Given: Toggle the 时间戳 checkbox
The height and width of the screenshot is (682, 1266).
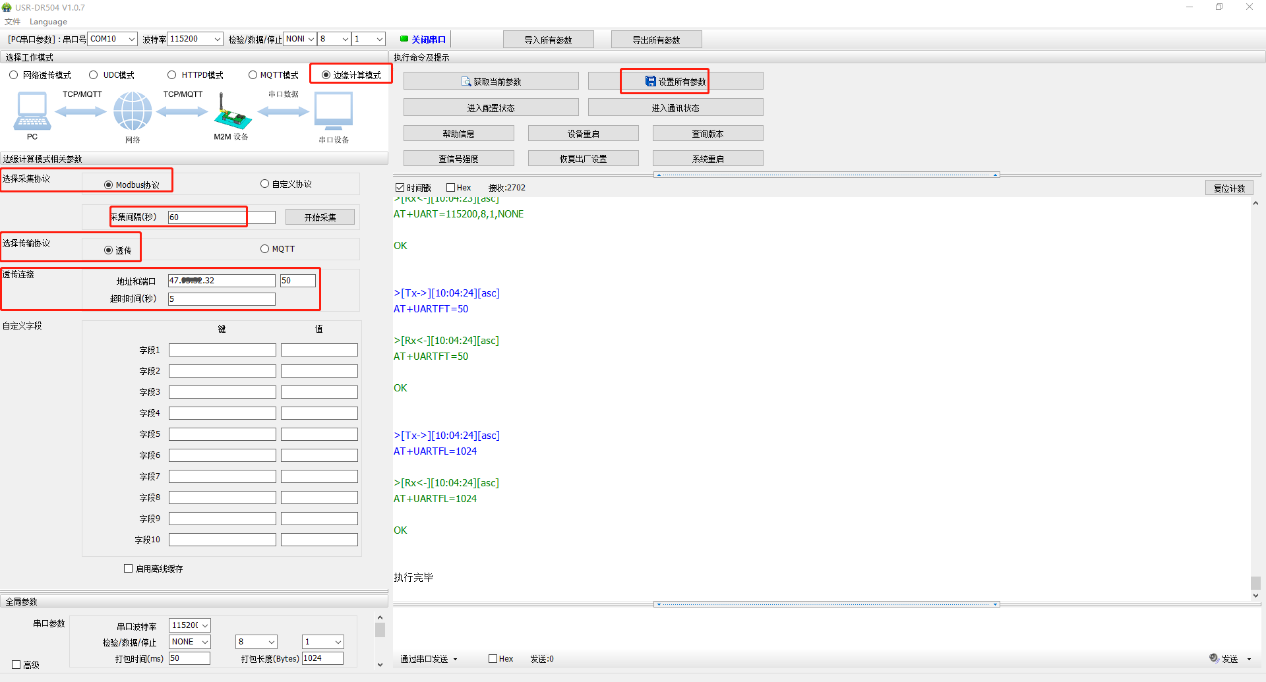Looking at the screenshot, I should [400, 188].
